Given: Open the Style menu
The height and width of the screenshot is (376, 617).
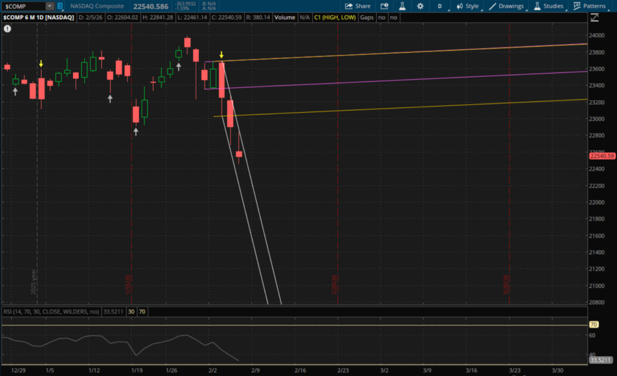Looking at the screenshot, I should pyautogui.click(x=468, y=6).
